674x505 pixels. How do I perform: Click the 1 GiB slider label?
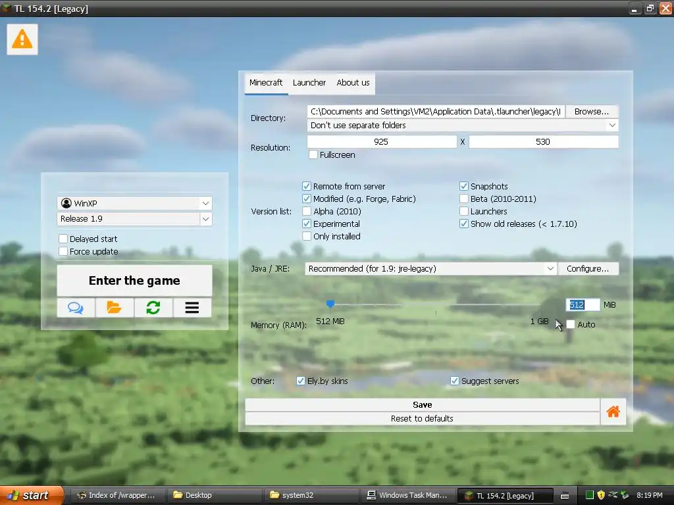539,321
